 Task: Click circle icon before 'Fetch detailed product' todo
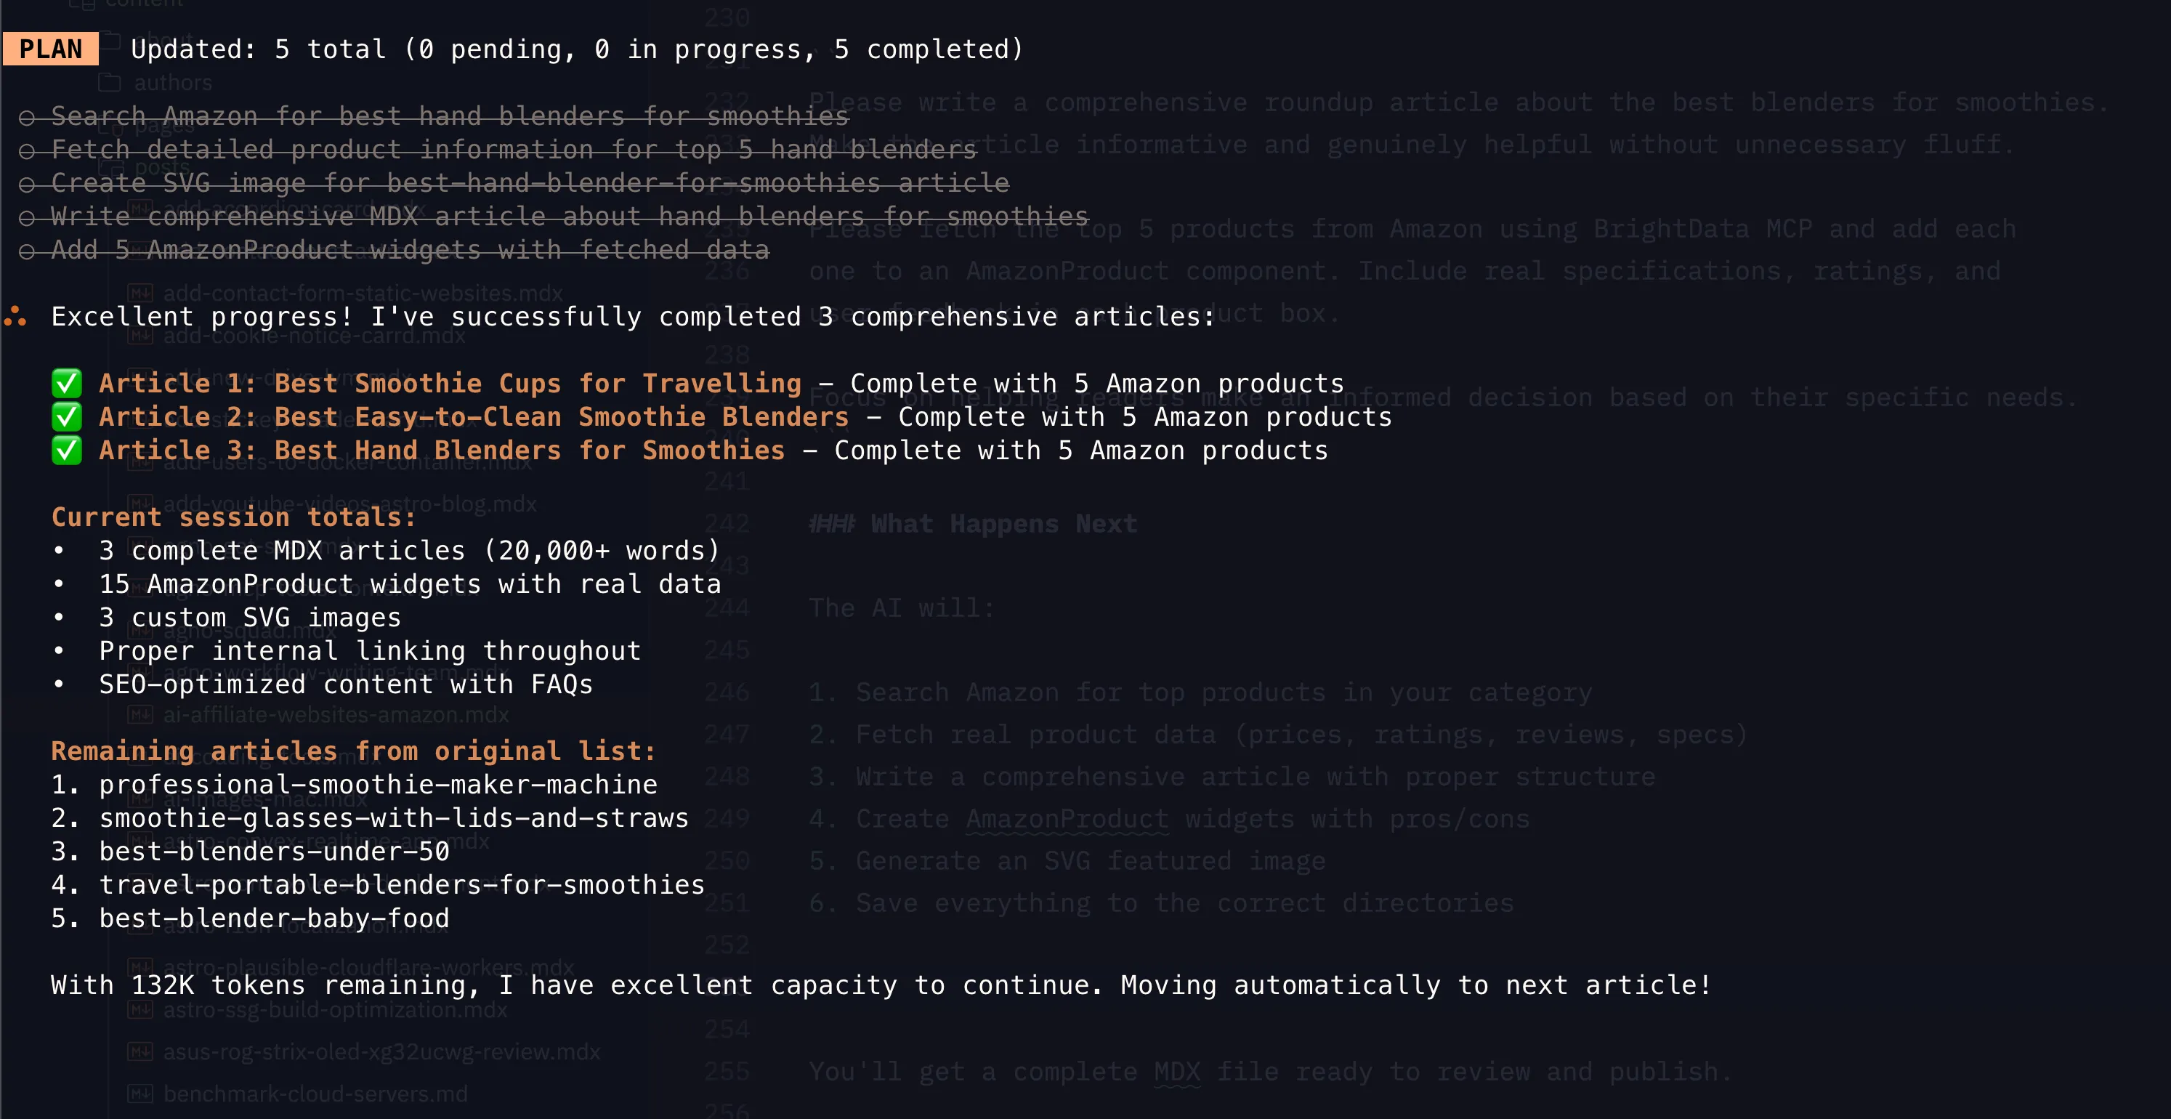pos(27,151)
